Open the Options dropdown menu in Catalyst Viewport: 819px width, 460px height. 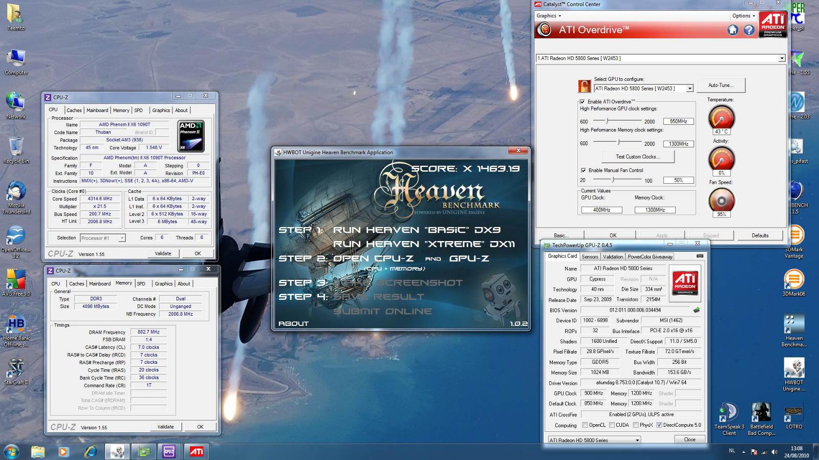pos(743,16)
